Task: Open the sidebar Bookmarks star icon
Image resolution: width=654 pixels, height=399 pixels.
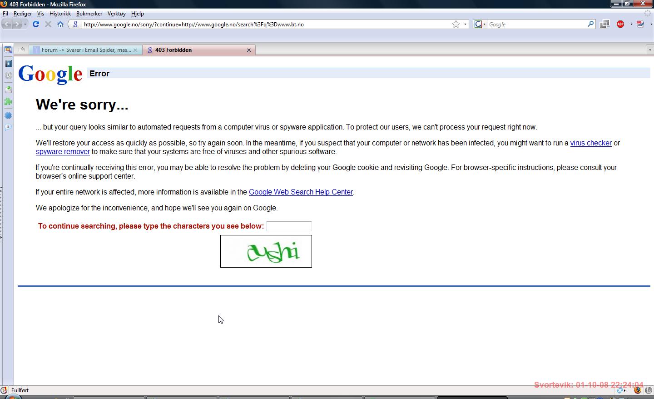Action: coord(8,64)
